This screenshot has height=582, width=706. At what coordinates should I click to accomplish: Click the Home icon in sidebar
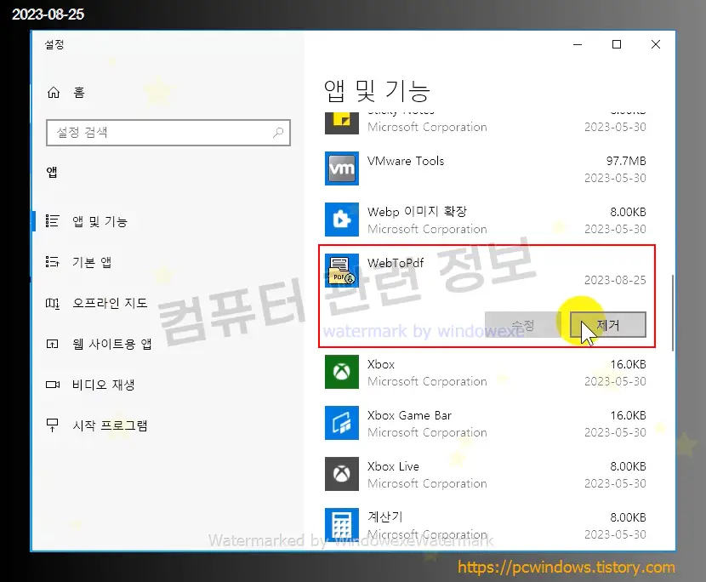54,93
